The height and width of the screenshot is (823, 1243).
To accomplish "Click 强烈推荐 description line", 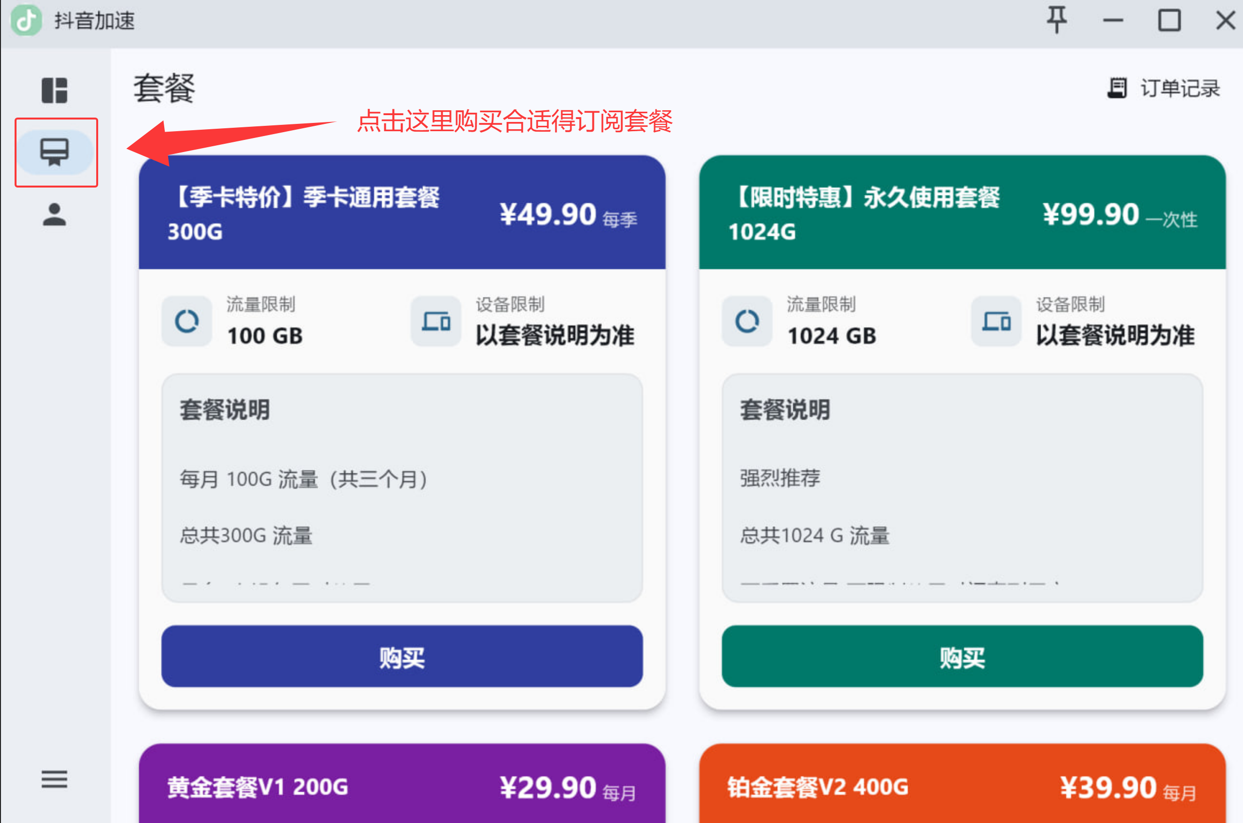I will (780, 478).
